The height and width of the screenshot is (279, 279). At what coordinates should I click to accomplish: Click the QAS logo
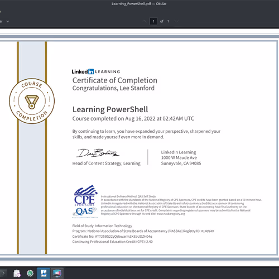[x=85, y=212]
